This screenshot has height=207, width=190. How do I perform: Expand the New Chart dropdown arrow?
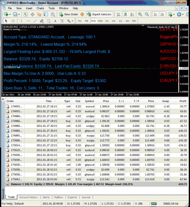tap(10, 14)
